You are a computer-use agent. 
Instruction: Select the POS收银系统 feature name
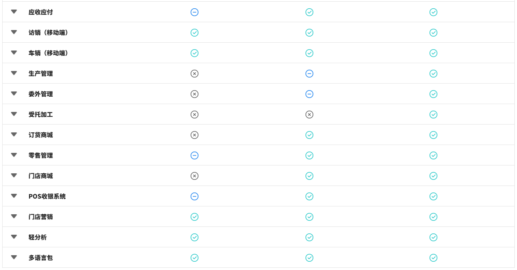47,196
